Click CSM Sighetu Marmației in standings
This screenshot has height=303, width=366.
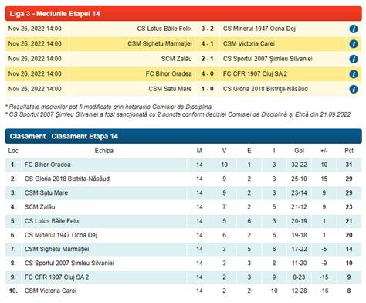click(57, 249)
